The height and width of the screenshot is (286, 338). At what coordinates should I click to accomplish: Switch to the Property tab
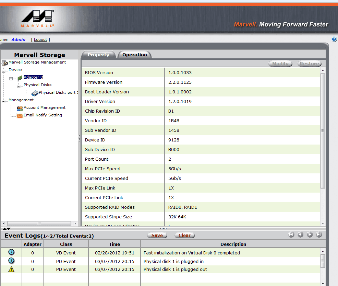point(98,55)
